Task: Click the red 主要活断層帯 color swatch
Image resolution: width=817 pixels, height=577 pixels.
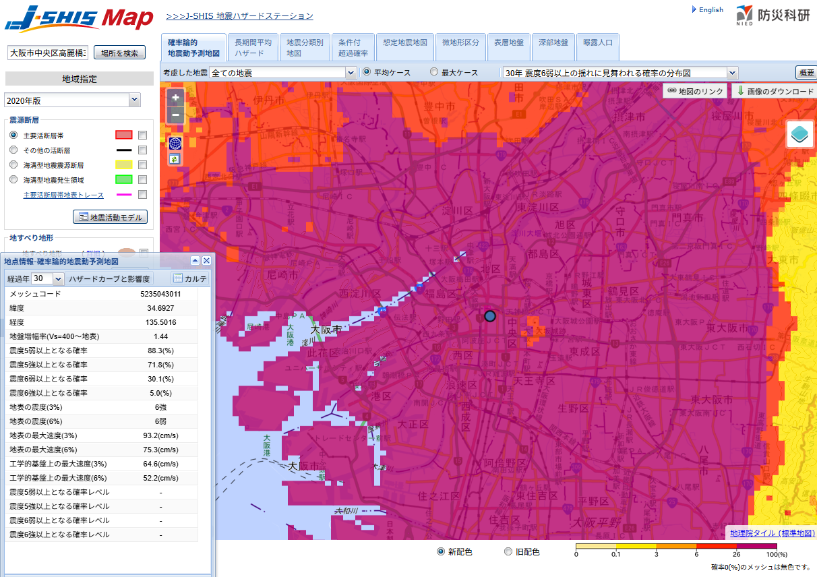Action: 123,135
